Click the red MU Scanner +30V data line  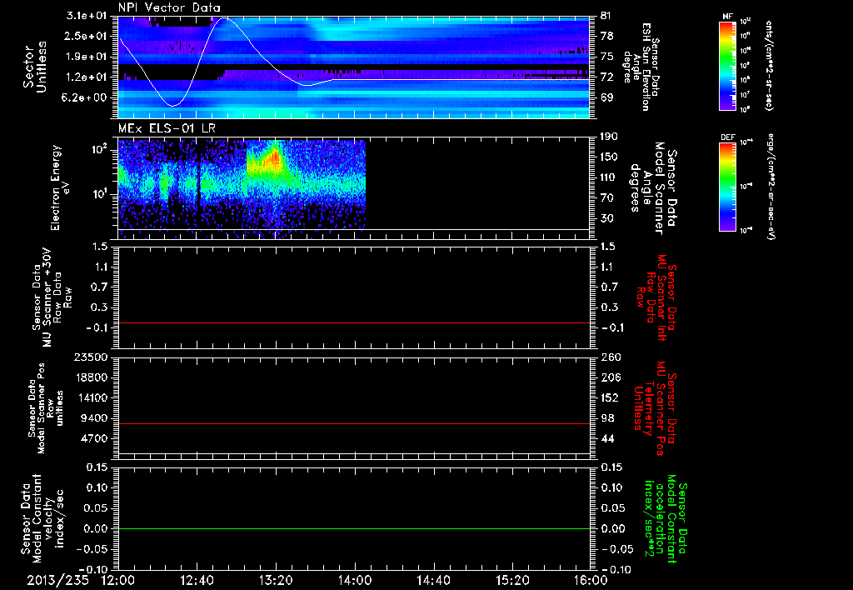point(353,322)
